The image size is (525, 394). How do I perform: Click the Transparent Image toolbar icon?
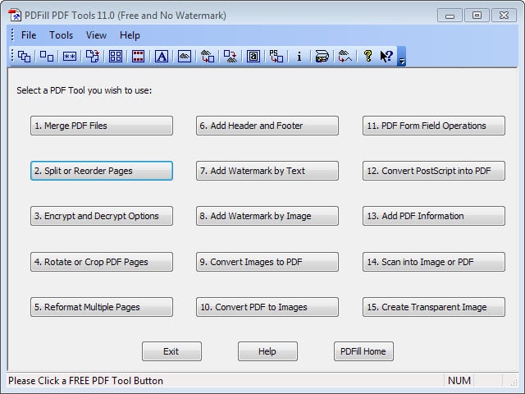click(x=345, y=57)
